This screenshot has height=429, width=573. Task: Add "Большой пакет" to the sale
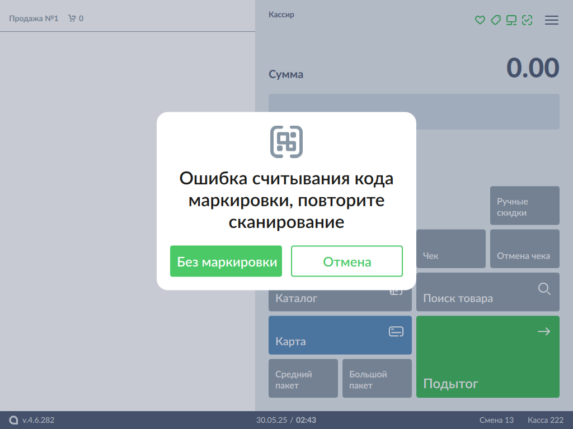click(377, 379)
